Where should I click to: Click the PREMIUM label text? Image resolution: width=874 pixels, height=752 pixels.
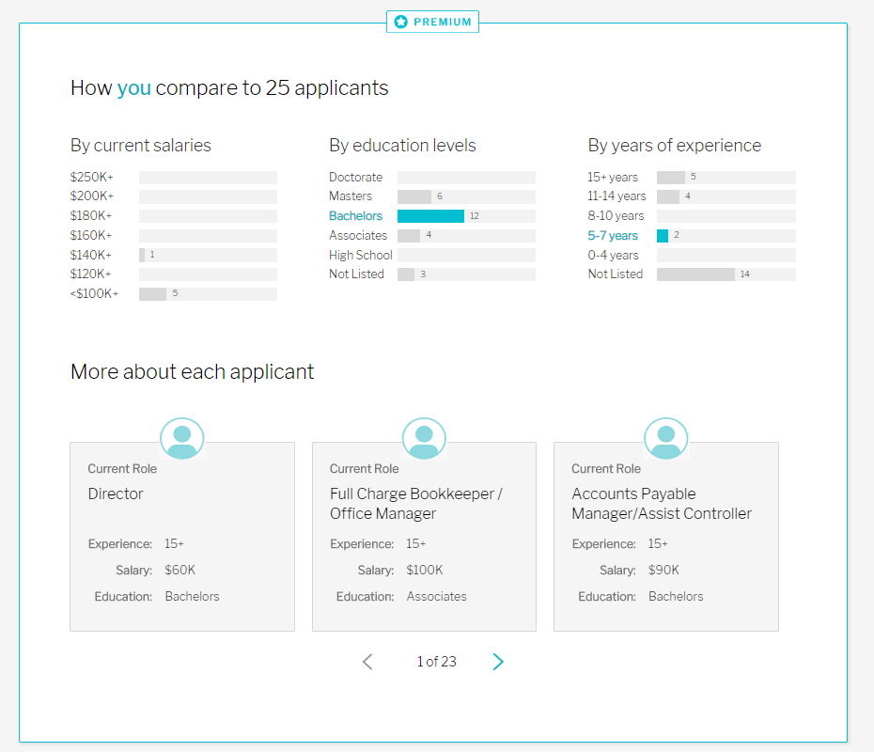tap(443, 22)
